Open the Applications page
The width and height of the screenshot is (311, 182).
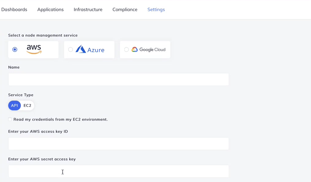(50, 10)
